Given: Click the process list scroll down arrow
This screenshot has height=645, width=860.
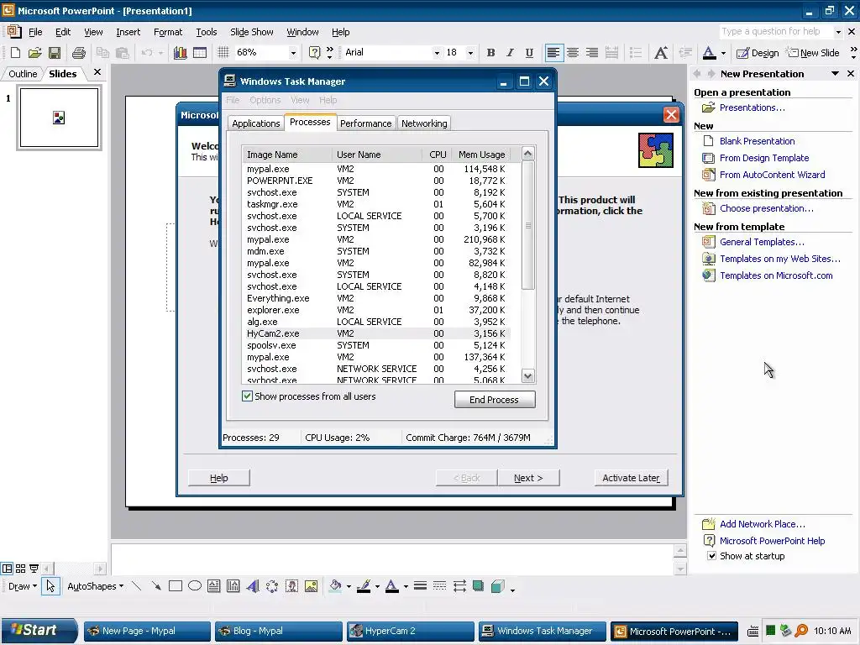Looking at the screenshot, I should tap(527, 376).
